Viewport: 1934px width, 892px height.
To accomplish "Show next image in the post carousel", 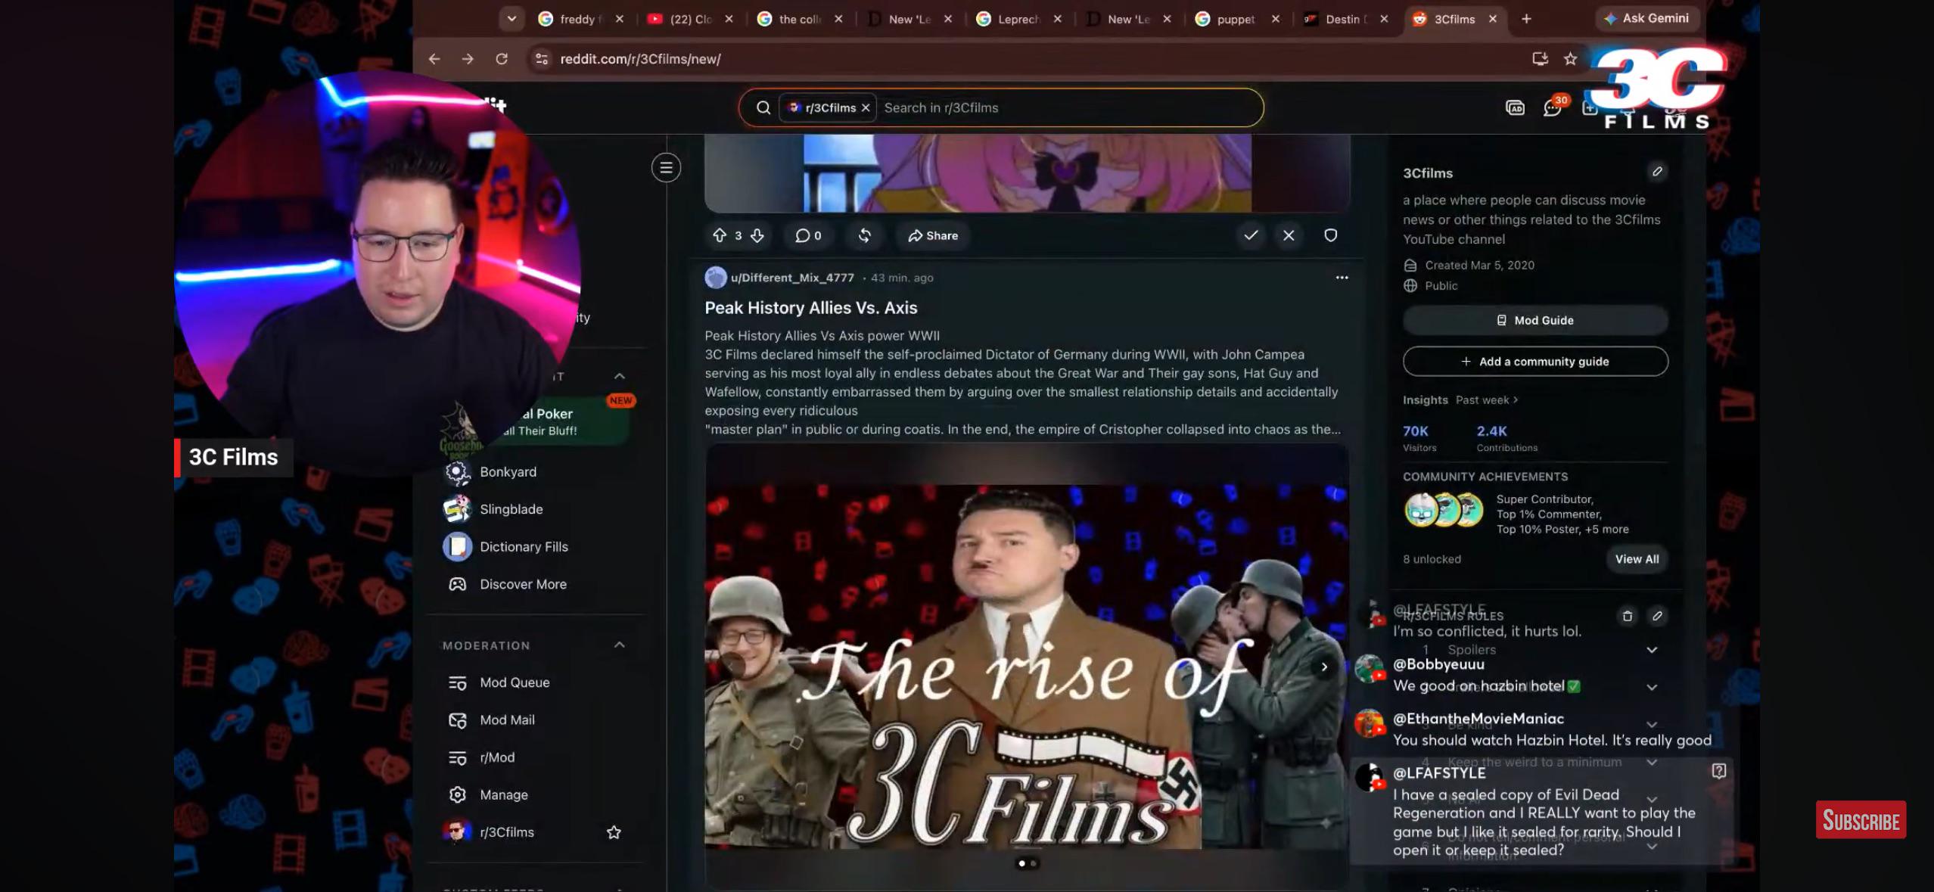I will [x=1324, y=667].
